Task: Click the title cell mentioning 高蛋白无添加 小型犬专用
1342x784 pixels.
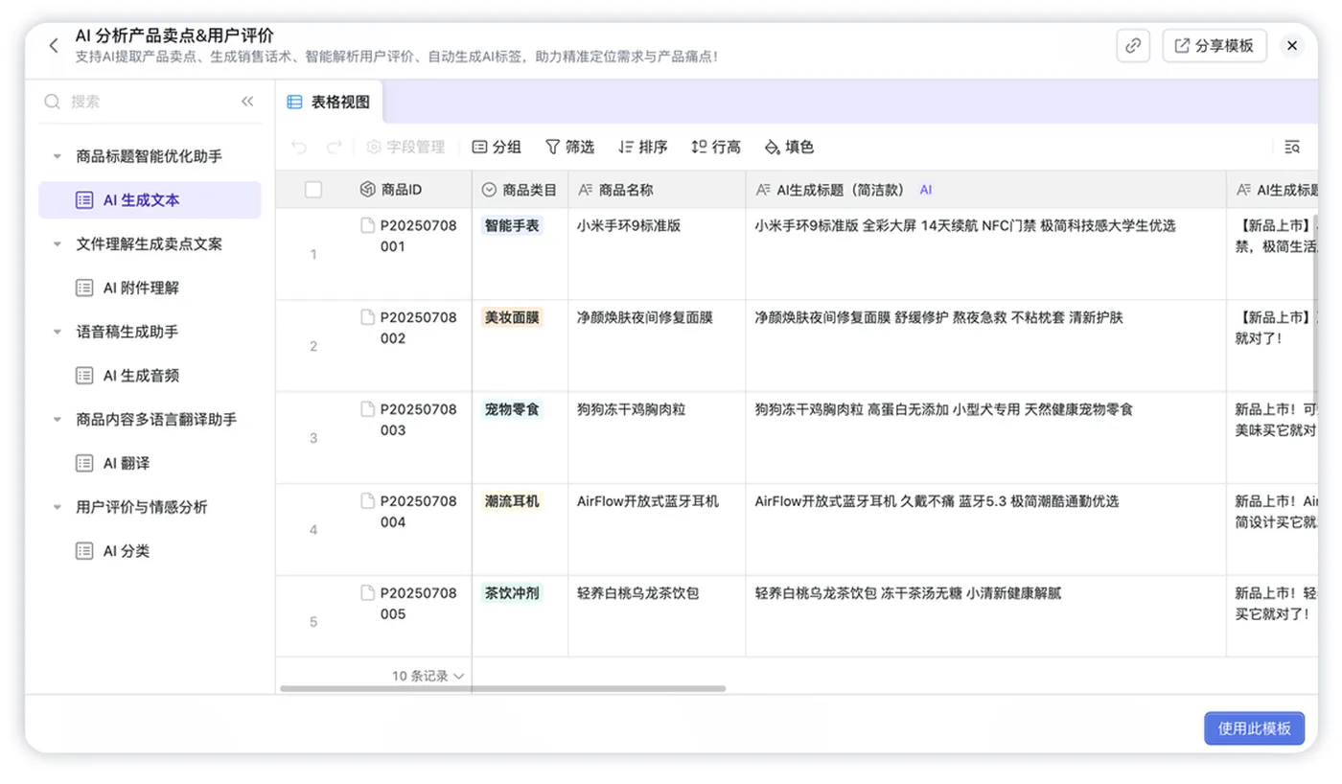Action: tap(985, 438)
